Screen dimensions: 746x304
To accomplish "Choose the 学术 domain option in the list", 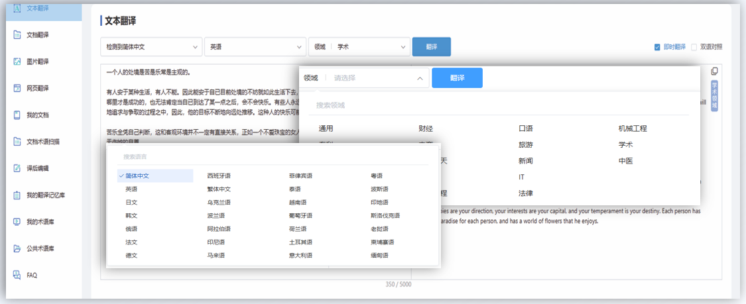I will [625, 144].
